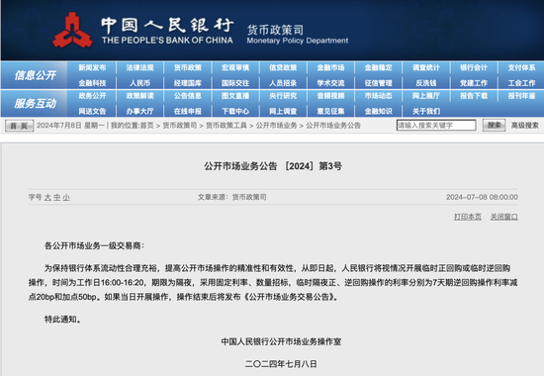This screenshot has width=544, height=376.
Task: Open the 网上展厅 menu item
Action: pos(426,96)
